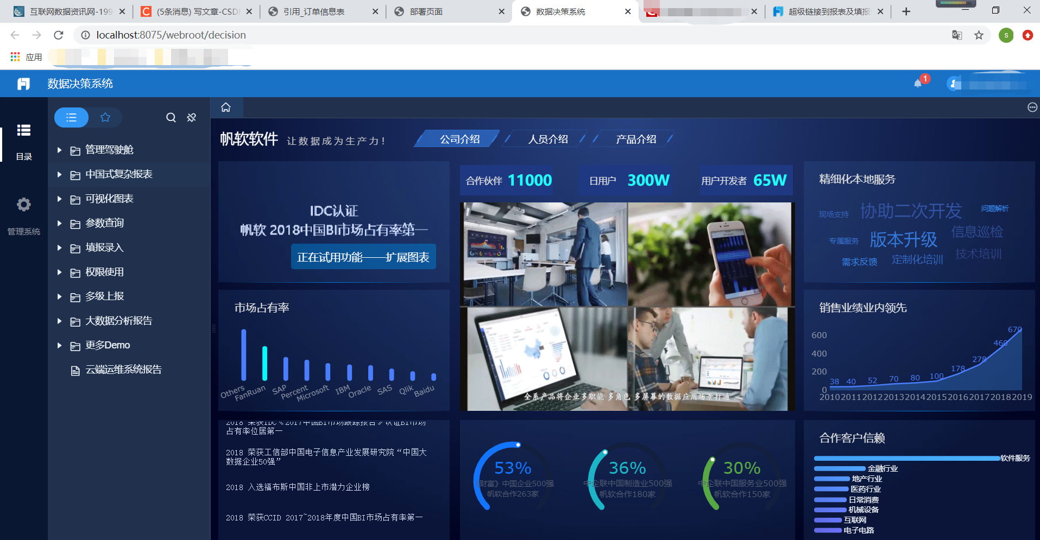Expand the 中国式复杂报表 folder arrow

coord(59,174)
